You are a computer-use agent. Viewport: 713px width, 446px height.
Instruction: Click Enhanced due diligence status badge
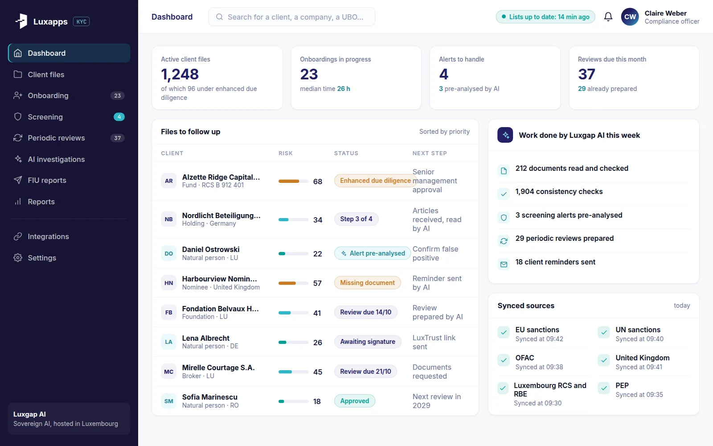[x=375, y=181]
